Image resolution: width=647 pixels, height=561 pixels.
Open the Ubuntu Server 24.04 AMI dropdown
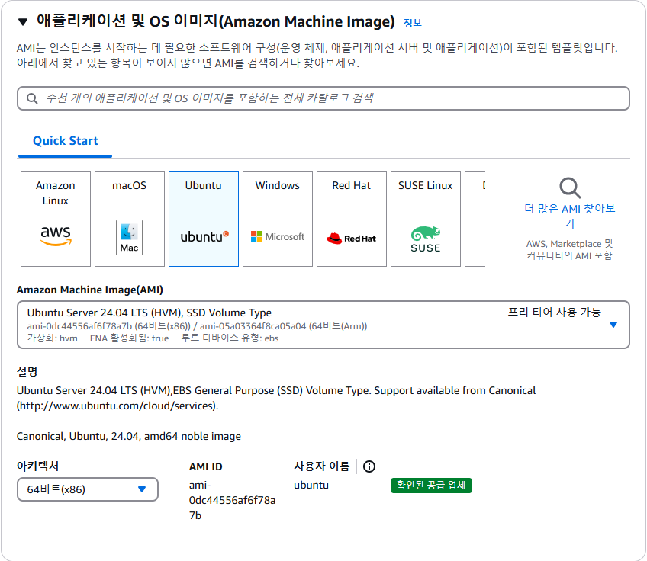pyautogui.click(x=323, y=325)
